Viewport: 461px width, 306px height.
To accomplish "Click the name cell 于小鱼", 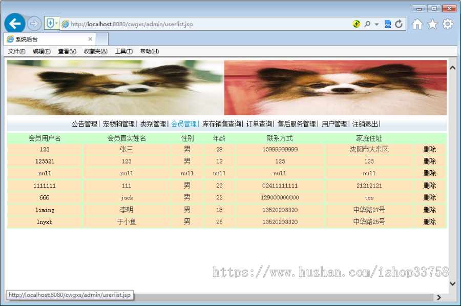I will point(127,222).
